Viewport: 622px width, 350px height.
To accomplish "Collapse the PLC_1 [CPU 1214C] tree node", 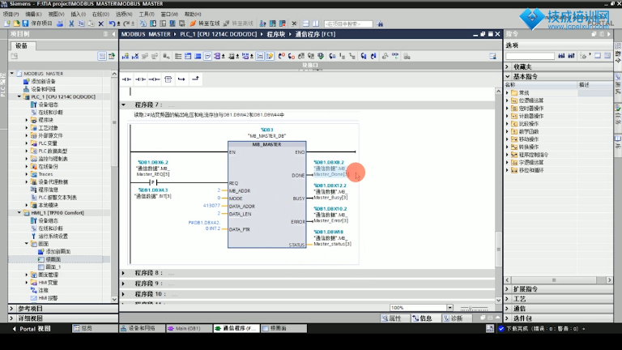I will (19, 97).
